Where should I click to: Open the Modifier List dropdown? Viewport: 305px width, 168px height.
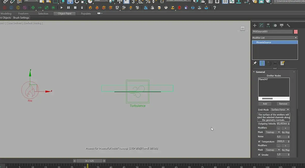click(275, 38)
